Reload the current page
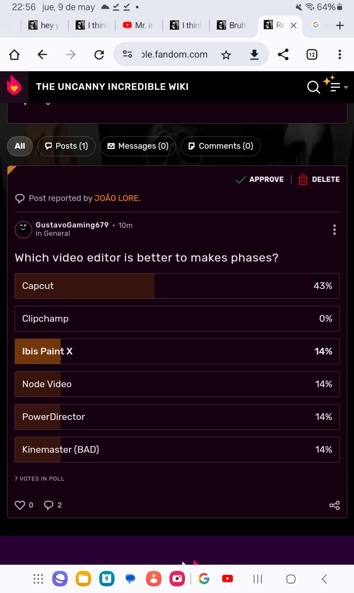The height and width of the screenshot is (593, 354). click(99, 55)
